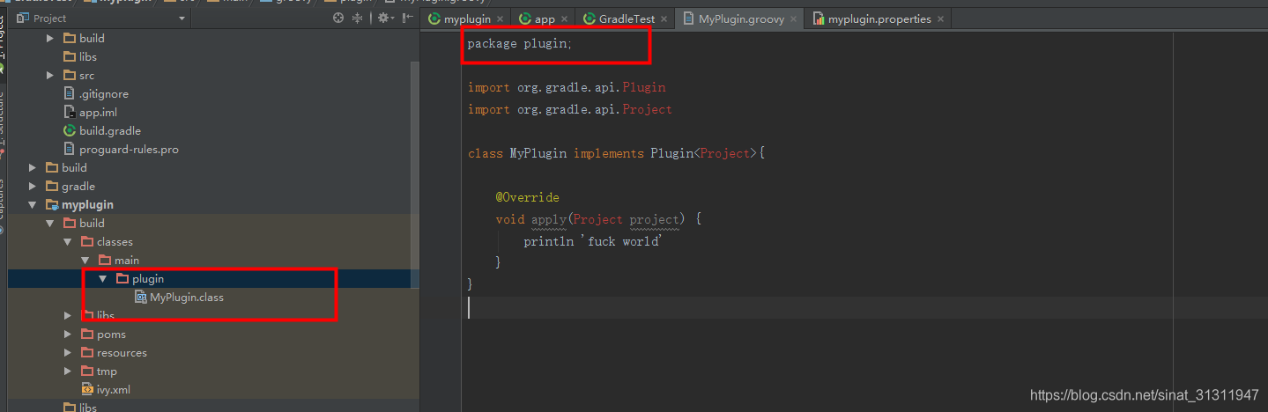1268x412 pixels.
Task: Collapse the myplugin module arrow
Action: click(x=33, y=204)
